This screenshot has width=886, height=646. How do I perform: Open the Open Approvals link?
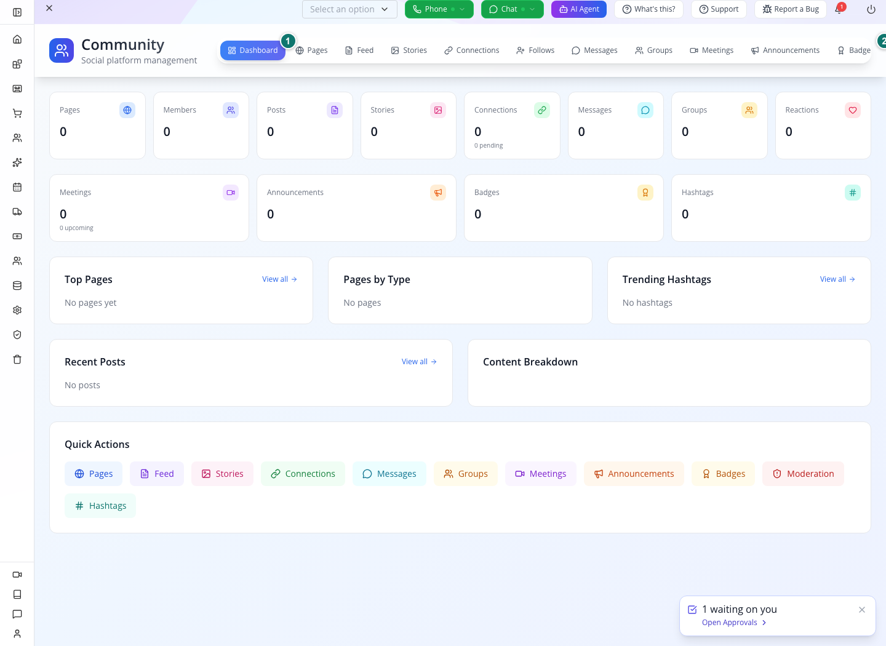tap(734, 623)
